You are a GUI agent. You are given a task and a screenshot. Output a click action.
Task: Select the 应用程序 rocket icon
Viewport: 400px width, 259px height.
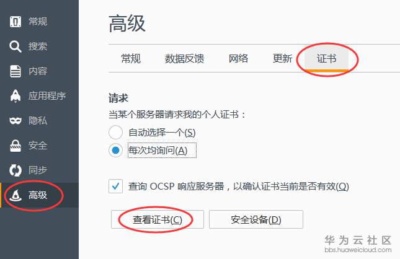16,96
